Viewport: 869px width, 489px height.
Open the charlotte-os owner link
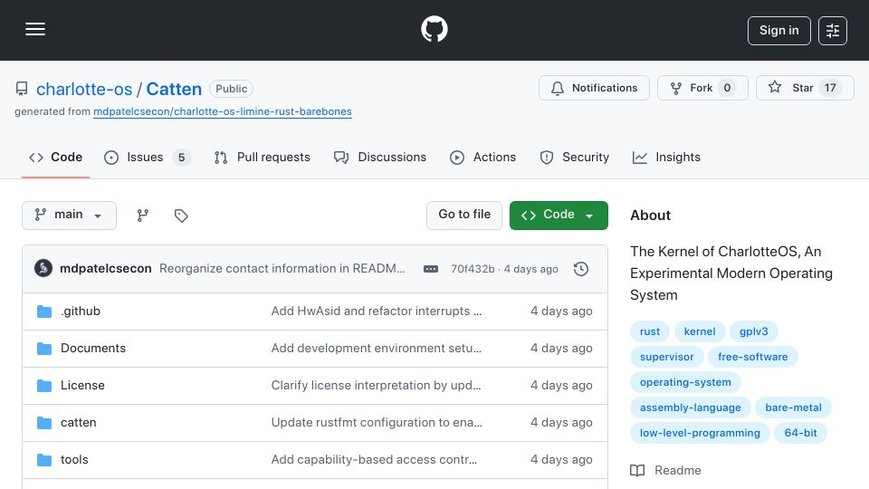[x=84, y=89]
